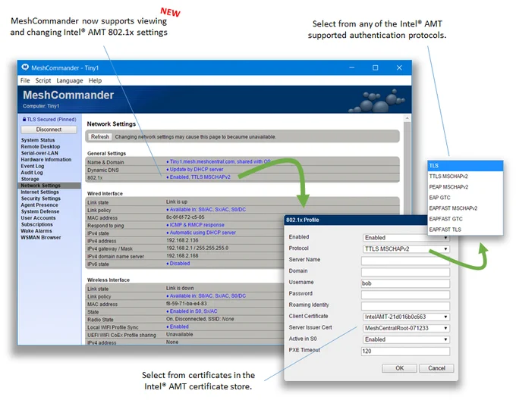
Task: Click Cancel in the 802.1x Profile dialog
Action: click(436, 368)
